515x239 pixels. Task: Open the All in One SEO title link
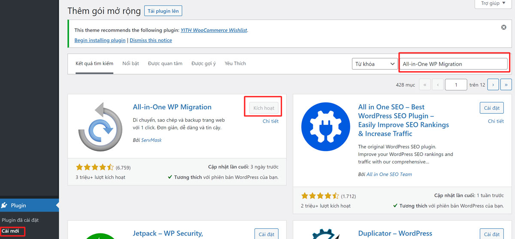coord(403,120)
